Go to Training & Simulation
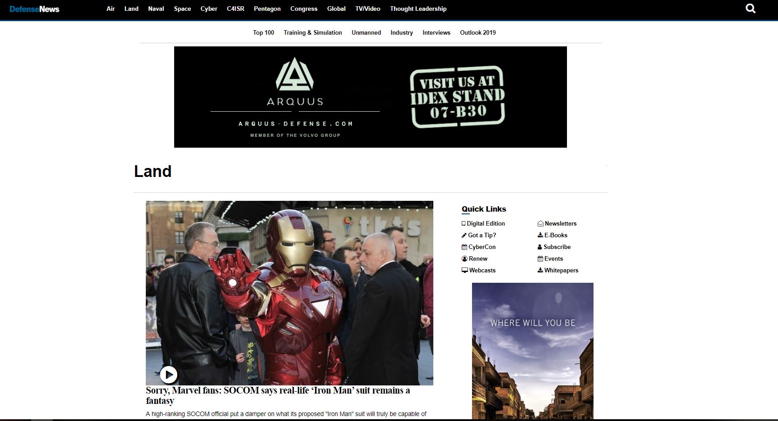778x421 pixels. coord(313,32)
